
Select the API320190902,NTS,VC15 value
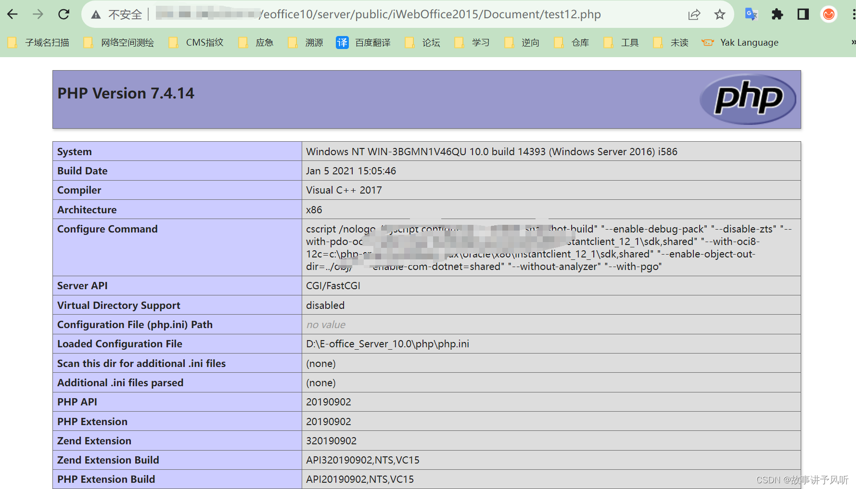[363, 460]
